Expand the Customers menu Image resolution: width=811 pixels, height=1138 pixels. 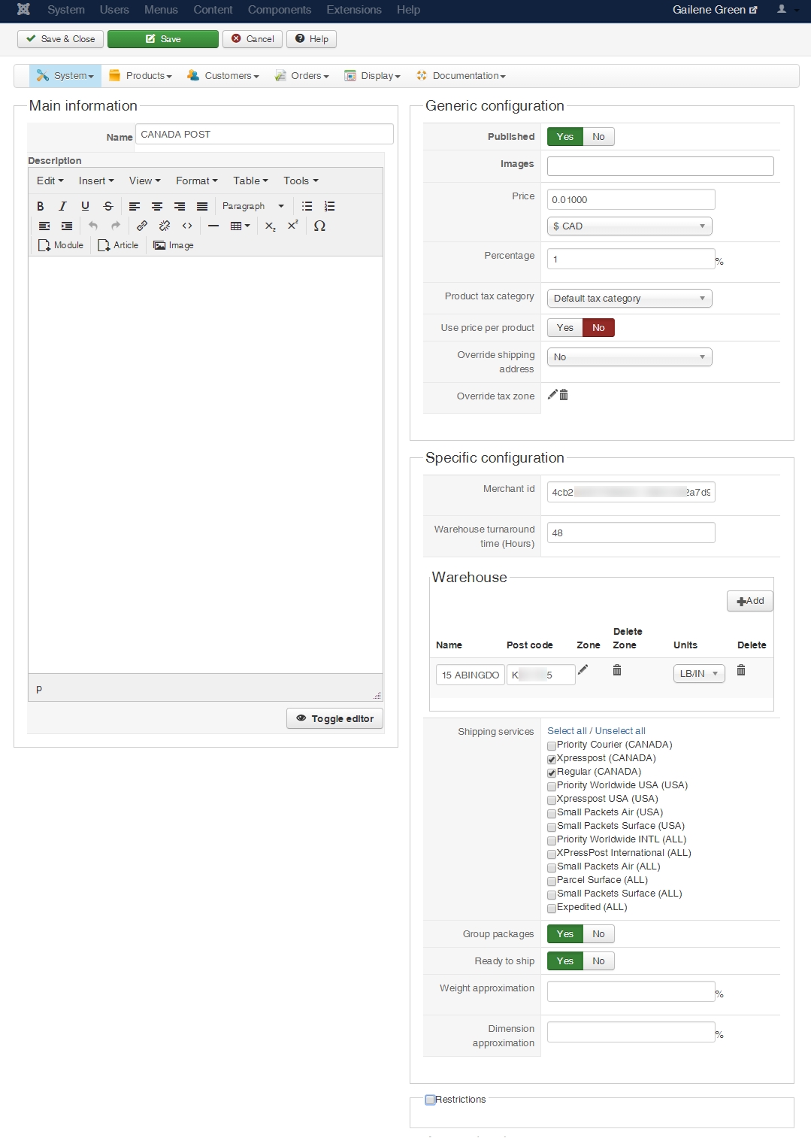click(x=223, y=76)
